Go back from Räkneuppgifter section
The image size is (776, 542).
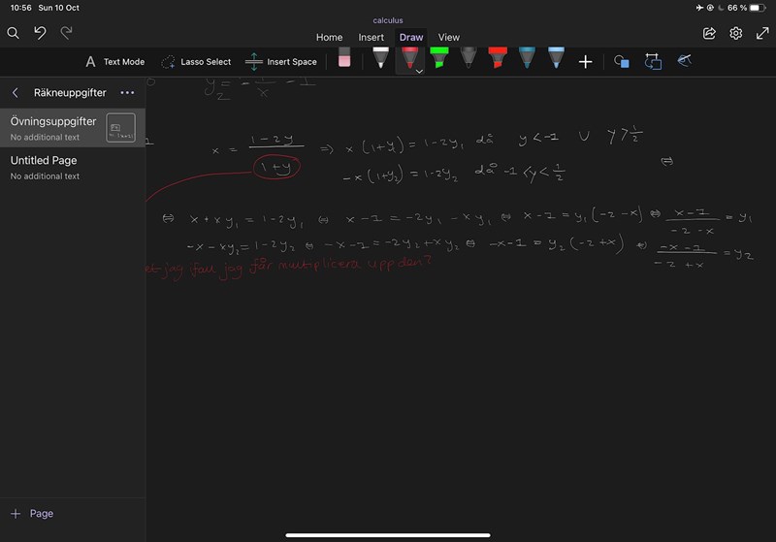click(16, 93)
